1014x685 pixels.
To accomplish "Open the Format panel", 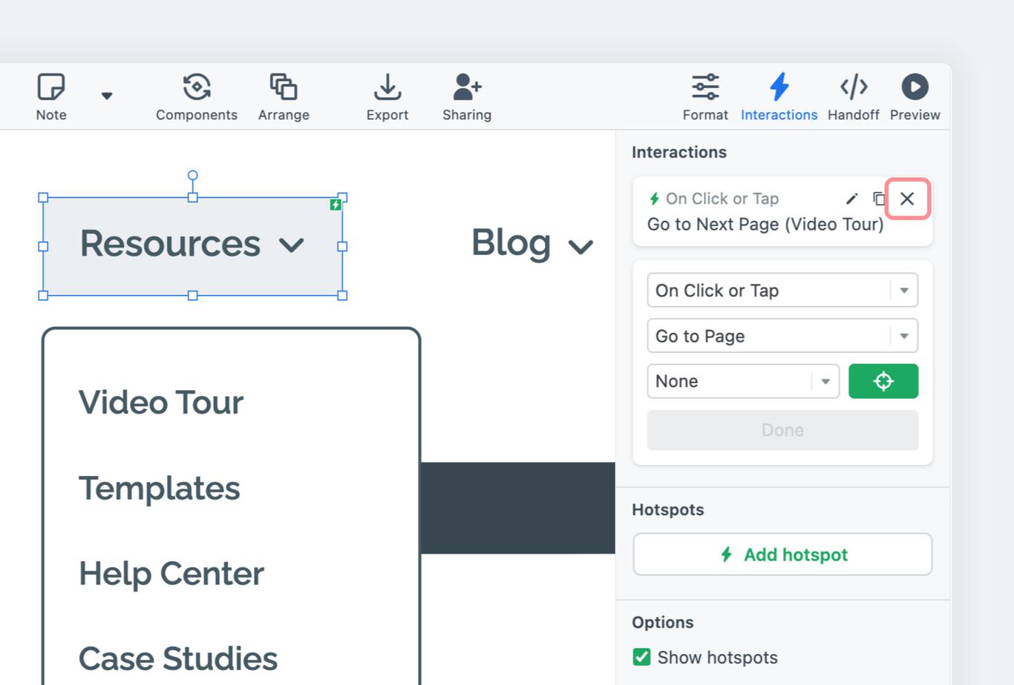I will tap(705, 97).
